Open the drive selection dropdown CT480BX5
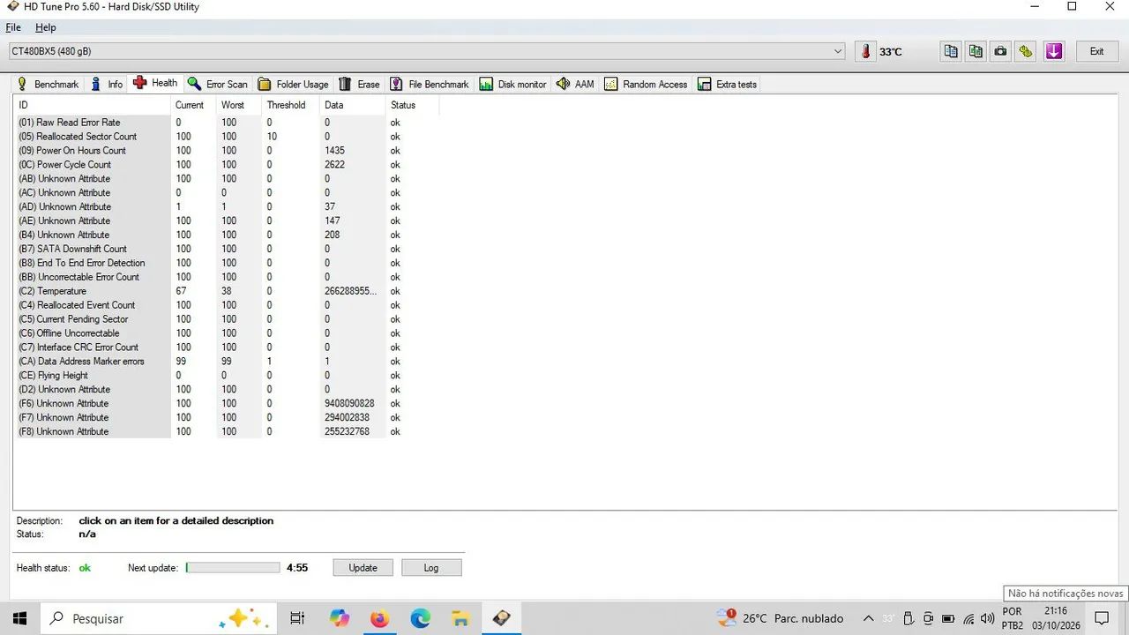Image resolution: width=1129 pixels, height=635 pixels. coord(427,52)
